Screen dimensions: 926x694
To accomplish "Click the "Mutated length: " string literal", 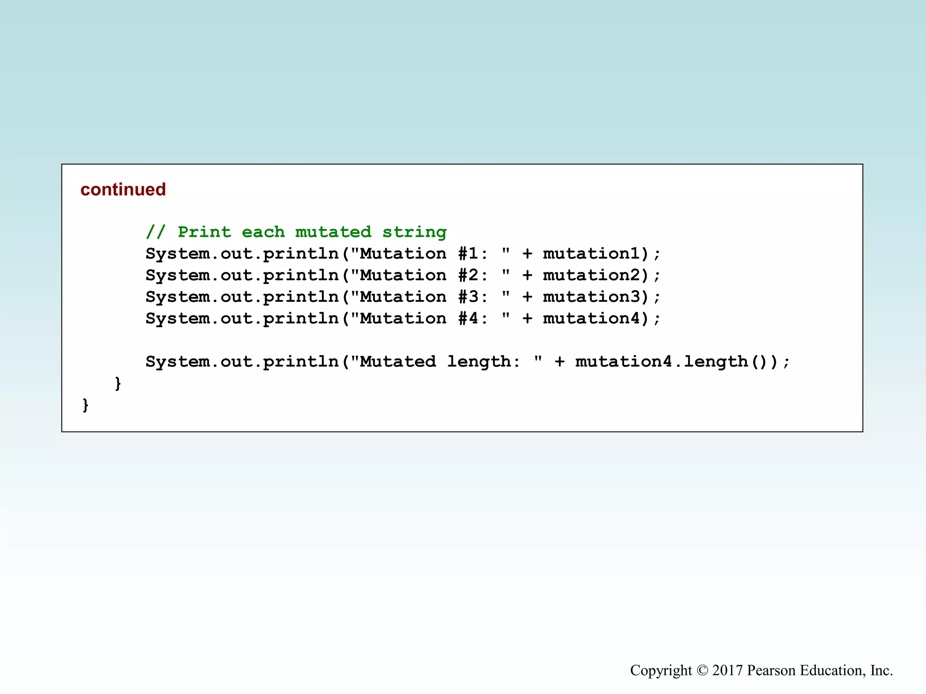I will pos(447,362).
